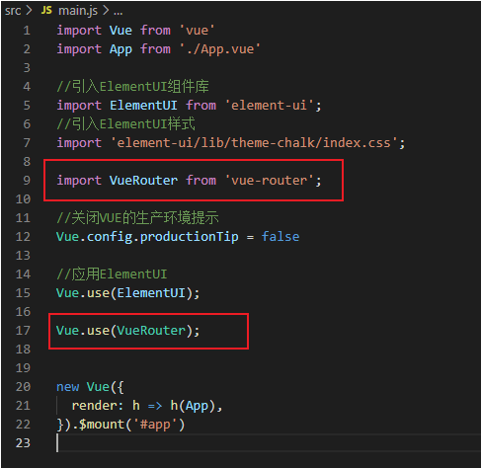Click 'element-ui/lib/theme-chalk/index.css' import path
This screenshot has width=481, height=468.
(254, 143)
